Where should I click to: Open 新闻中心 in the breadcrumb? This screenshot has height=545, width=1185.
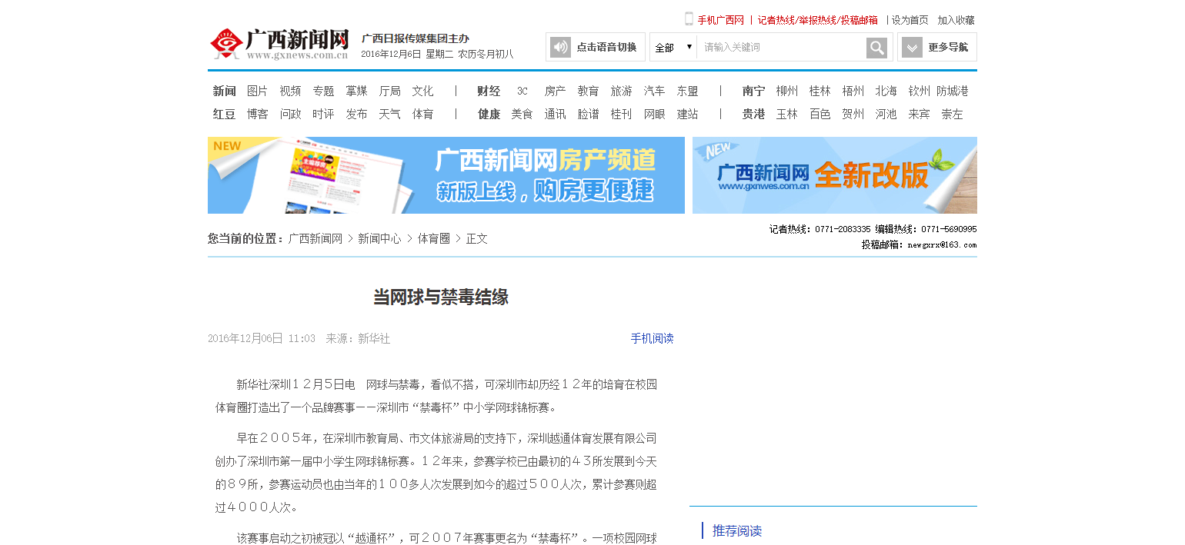point(379,239)
